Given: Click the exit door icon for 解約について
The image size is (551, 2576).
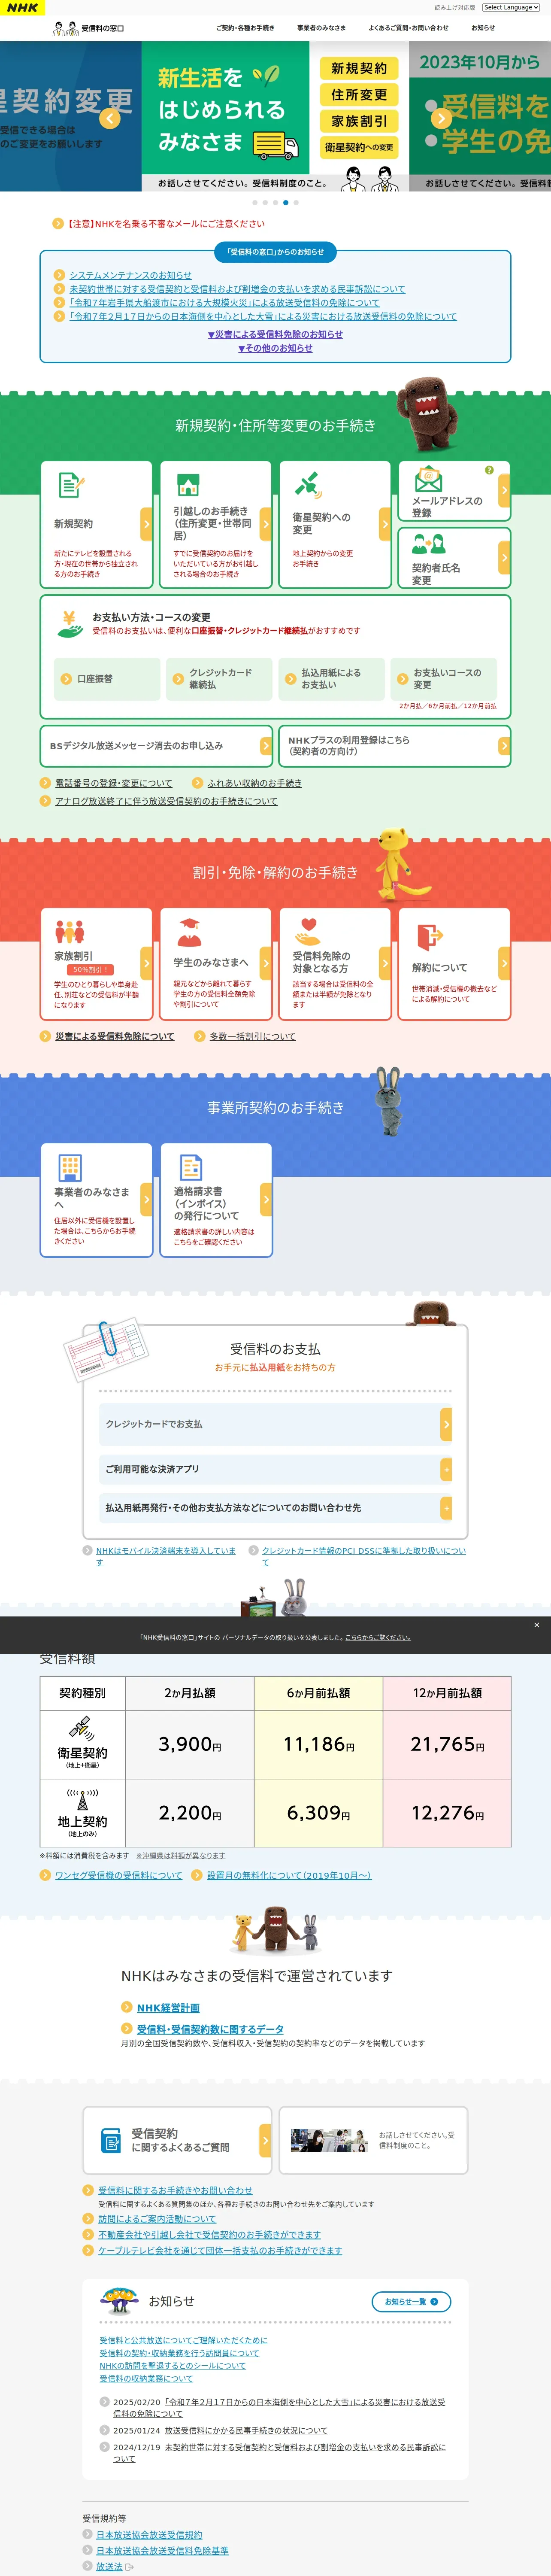Looking at the screenshot, I should tap(429, 936).
